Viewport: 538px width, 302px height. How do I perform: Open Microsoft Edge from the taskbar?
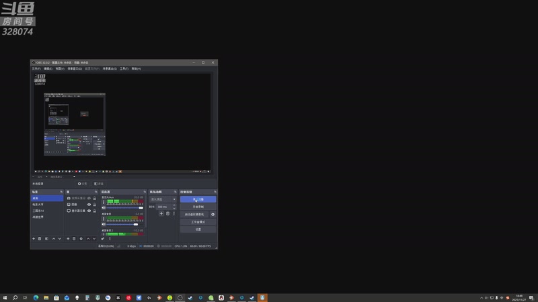pyautogui.click(x=36, y=298)
